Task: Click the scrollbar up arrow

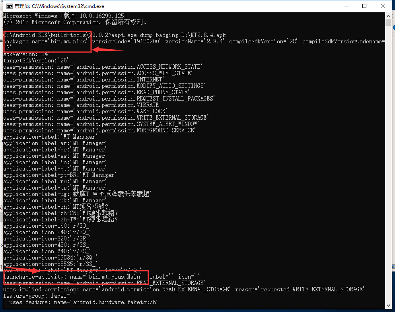Action: 388,16
